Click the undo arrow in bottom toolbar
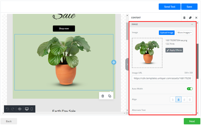This screenshot has width=201, height=125. (x=8, y=109)
